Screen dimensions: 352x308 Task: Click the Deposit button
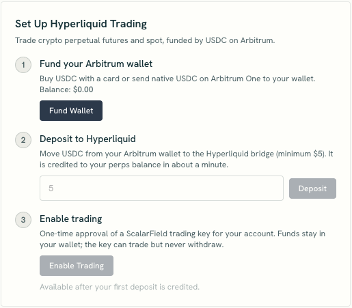point(312,188)
